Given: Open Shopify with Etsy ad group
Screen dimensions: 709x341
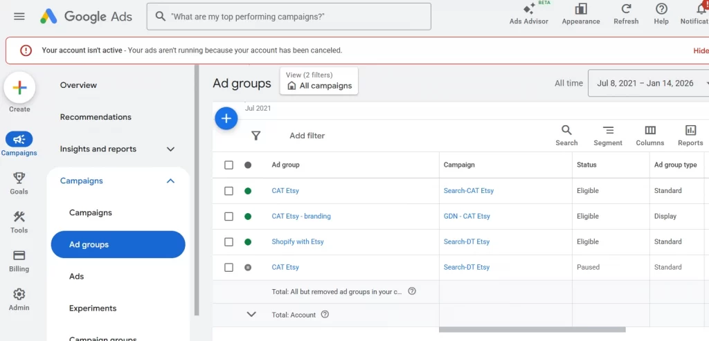Looking at the screenshot, I should (298, 241).
